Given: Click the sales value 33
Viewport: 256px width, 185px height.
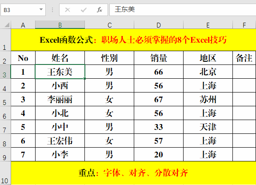Looking at the screenshot, I should coord(159,127).
